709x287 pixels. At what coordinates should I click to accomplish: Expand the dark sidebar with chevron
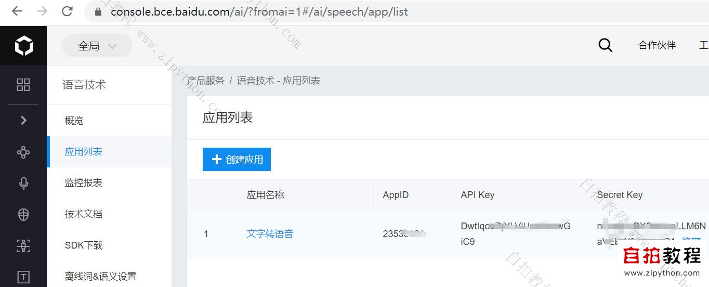pyautogui.click(x=23, y=120)
